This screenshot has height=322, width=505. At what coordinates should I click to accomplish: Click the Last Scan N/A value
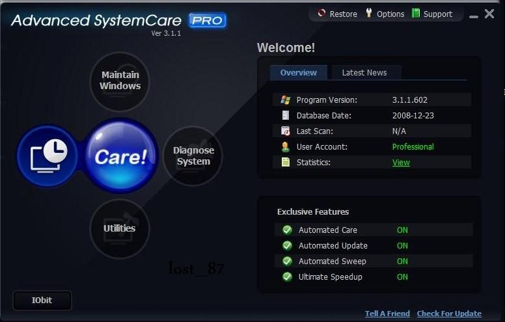(399, 131)
